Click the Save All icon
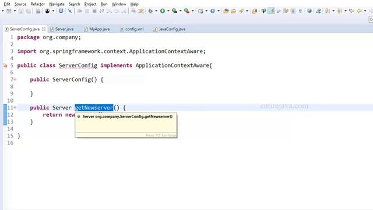Viewport: 373px width, 210px height. [29, 11]
